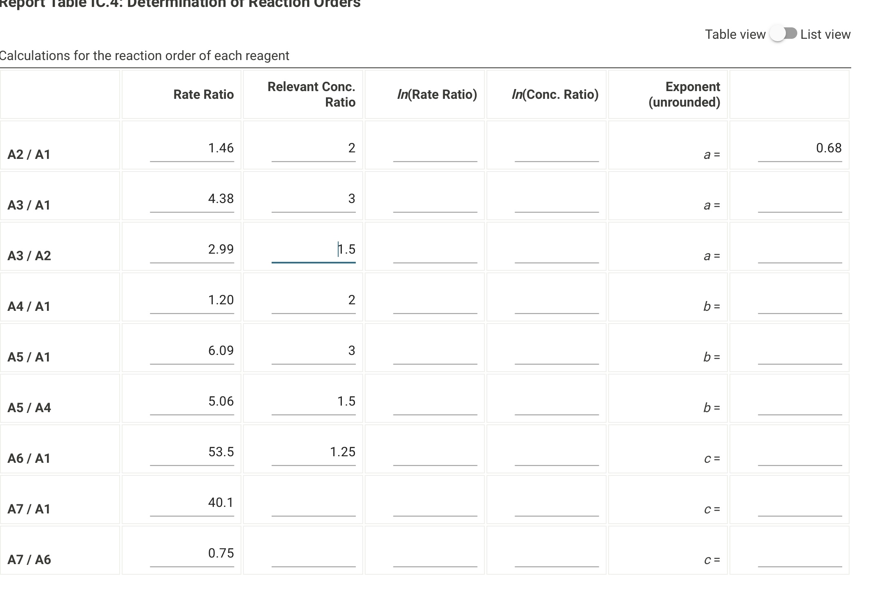Toggle the Table view / List view switch
870x589 pixels.
point(783,34)
